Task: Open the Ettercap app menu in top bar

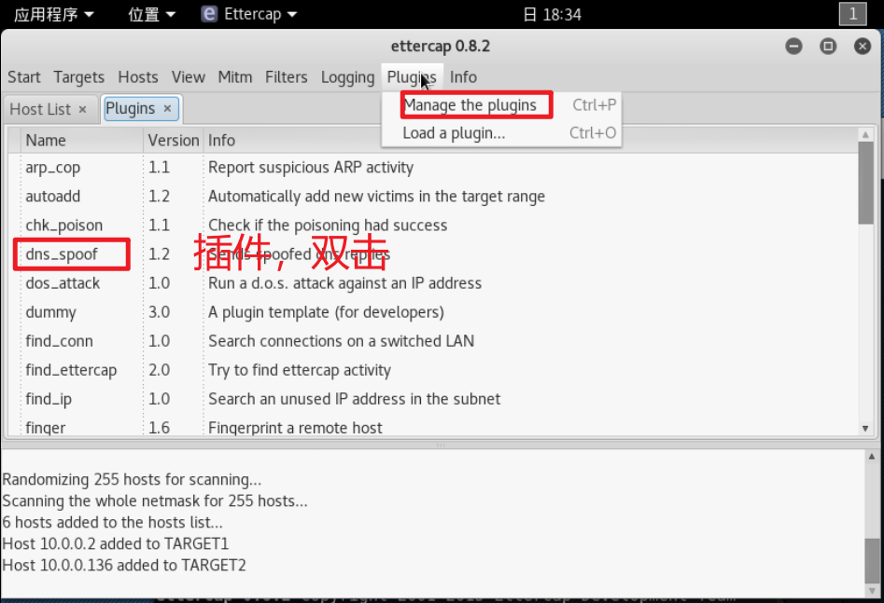Action: (249, 14)
